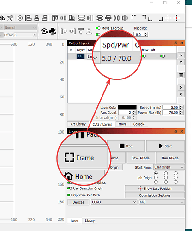Switch to the Console tab
Screen dimensions: 192x231
[x=139, y=124]
